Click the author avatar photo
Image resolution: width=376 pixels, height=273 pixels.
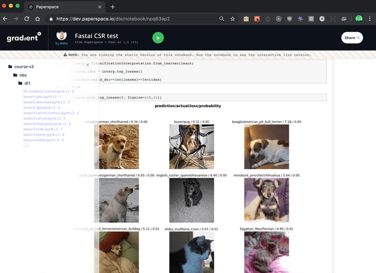tap(62, 36)
